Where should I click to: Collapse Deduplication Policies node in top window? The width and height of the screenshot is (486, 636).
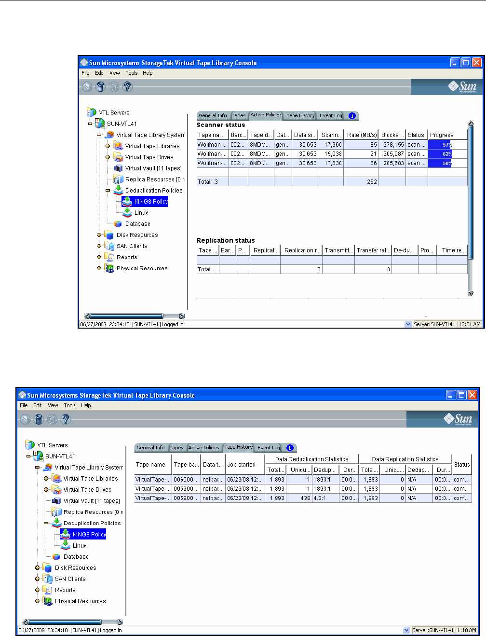[108, 190]
